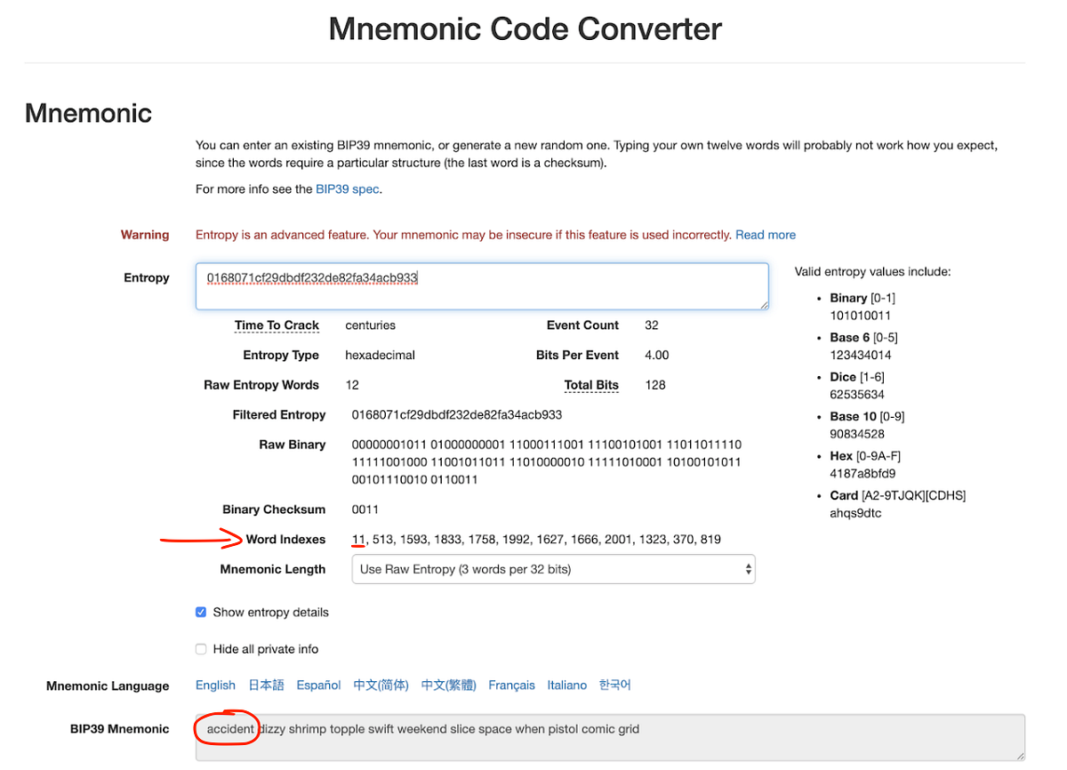This screenshot has height=770, width=1067.
Task: Uncheck Show entropy details checkbox
Action: (201, 613)
